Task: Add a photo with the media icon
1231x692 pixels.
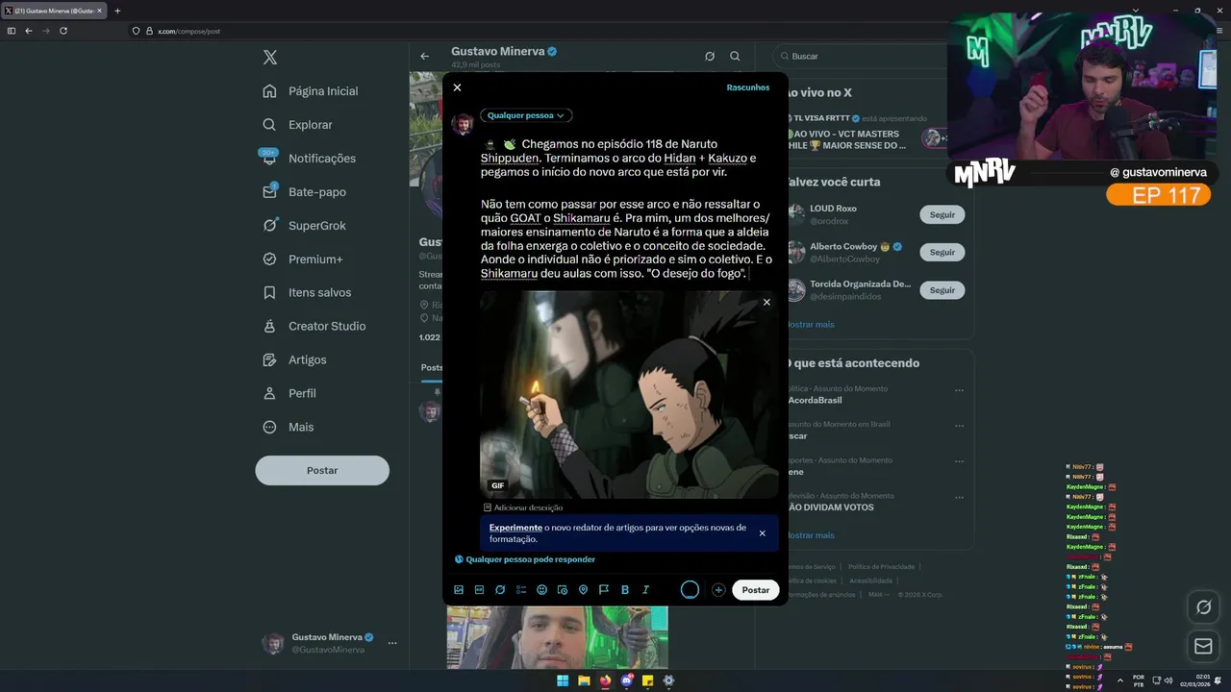Action: coord(459,590)
